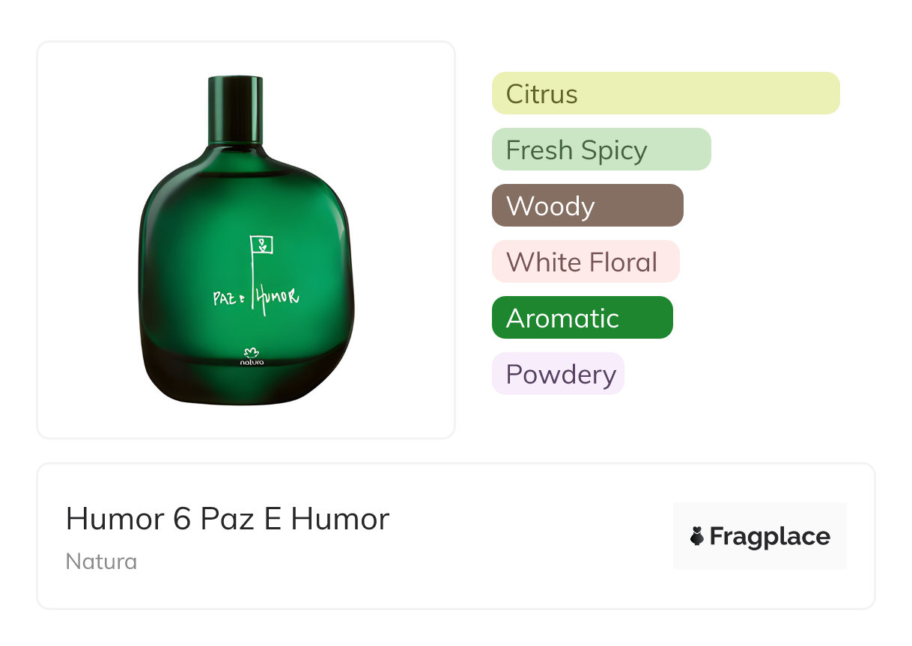
Task: Select the dark green Aromatic accord bar
Action: coord(582,318)
